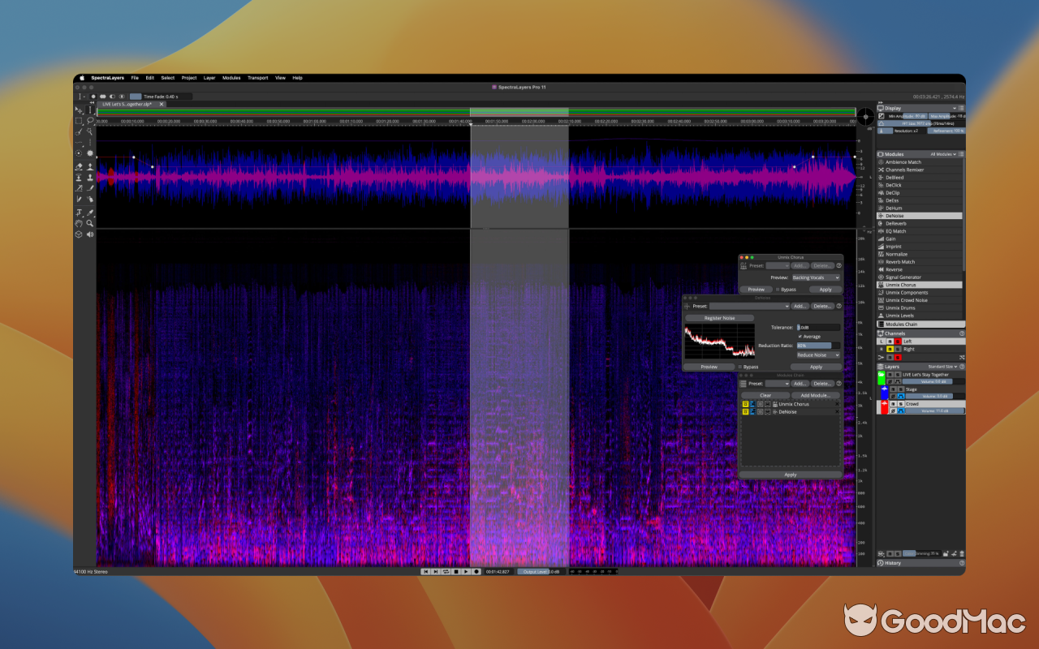Select the Hand tool
Viewport: 1039px width, 649px height.
point(78,222)
